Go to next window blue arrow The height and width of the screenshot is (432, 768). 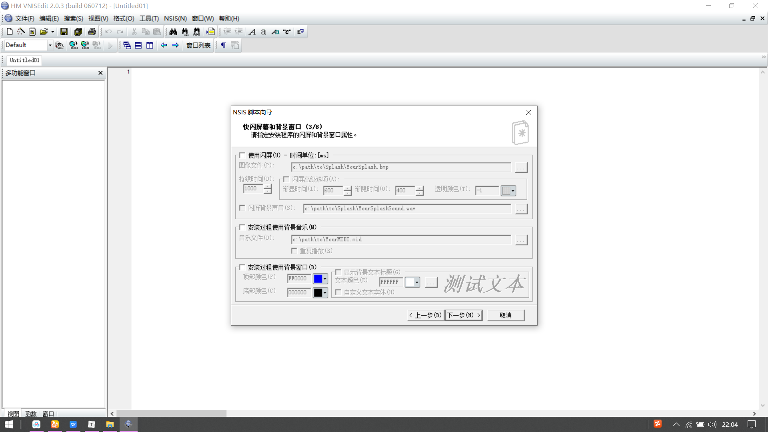(176, 45)
